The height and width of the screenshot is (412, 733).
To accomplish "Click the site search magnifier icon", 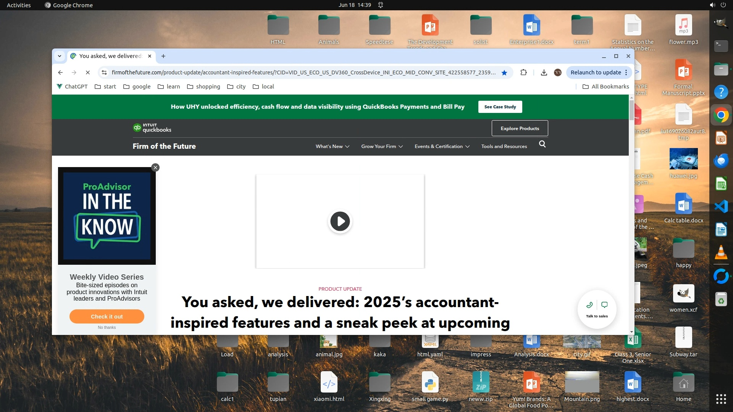I will point(542,144).
